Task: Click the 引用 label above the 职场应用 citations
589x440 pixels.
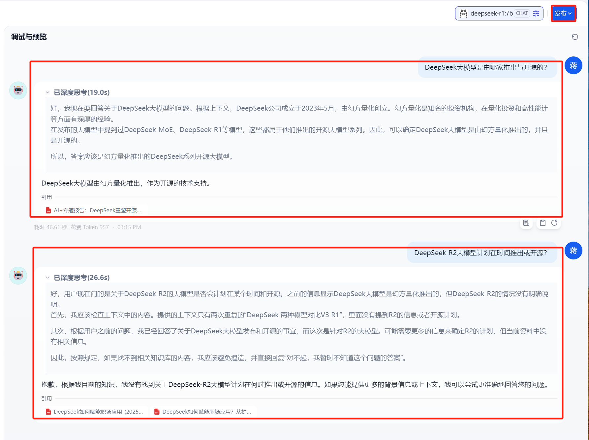Action: pos(46,398)
